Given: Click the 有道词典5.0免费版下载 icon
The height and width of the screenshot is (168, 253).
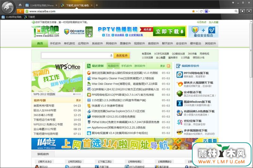Looking at the screenshot, I should (x=179, y=113).
